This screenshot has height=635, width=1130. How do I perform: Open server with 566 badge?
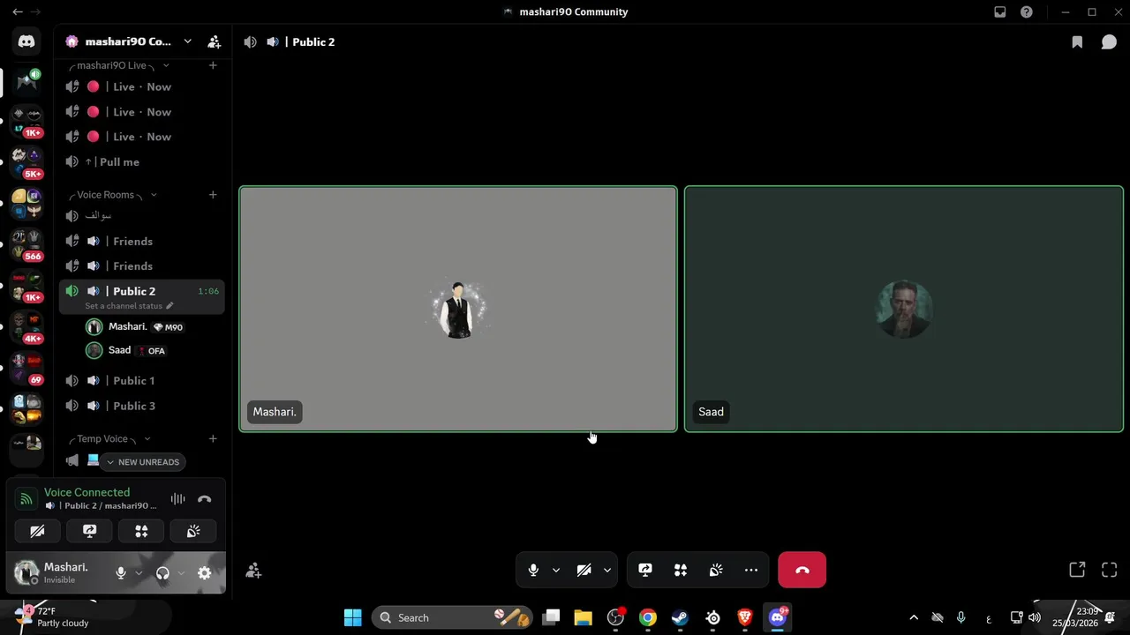26,244
